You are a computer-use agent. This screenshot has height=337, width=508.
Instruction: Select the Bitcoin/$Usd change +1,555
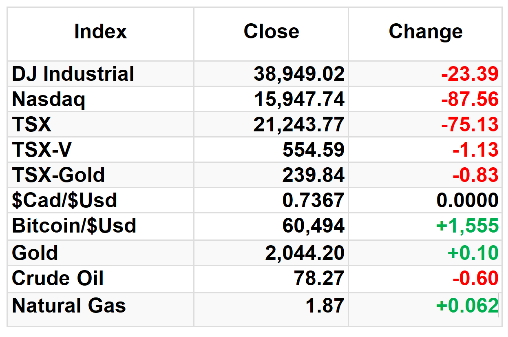coord(467,226)
